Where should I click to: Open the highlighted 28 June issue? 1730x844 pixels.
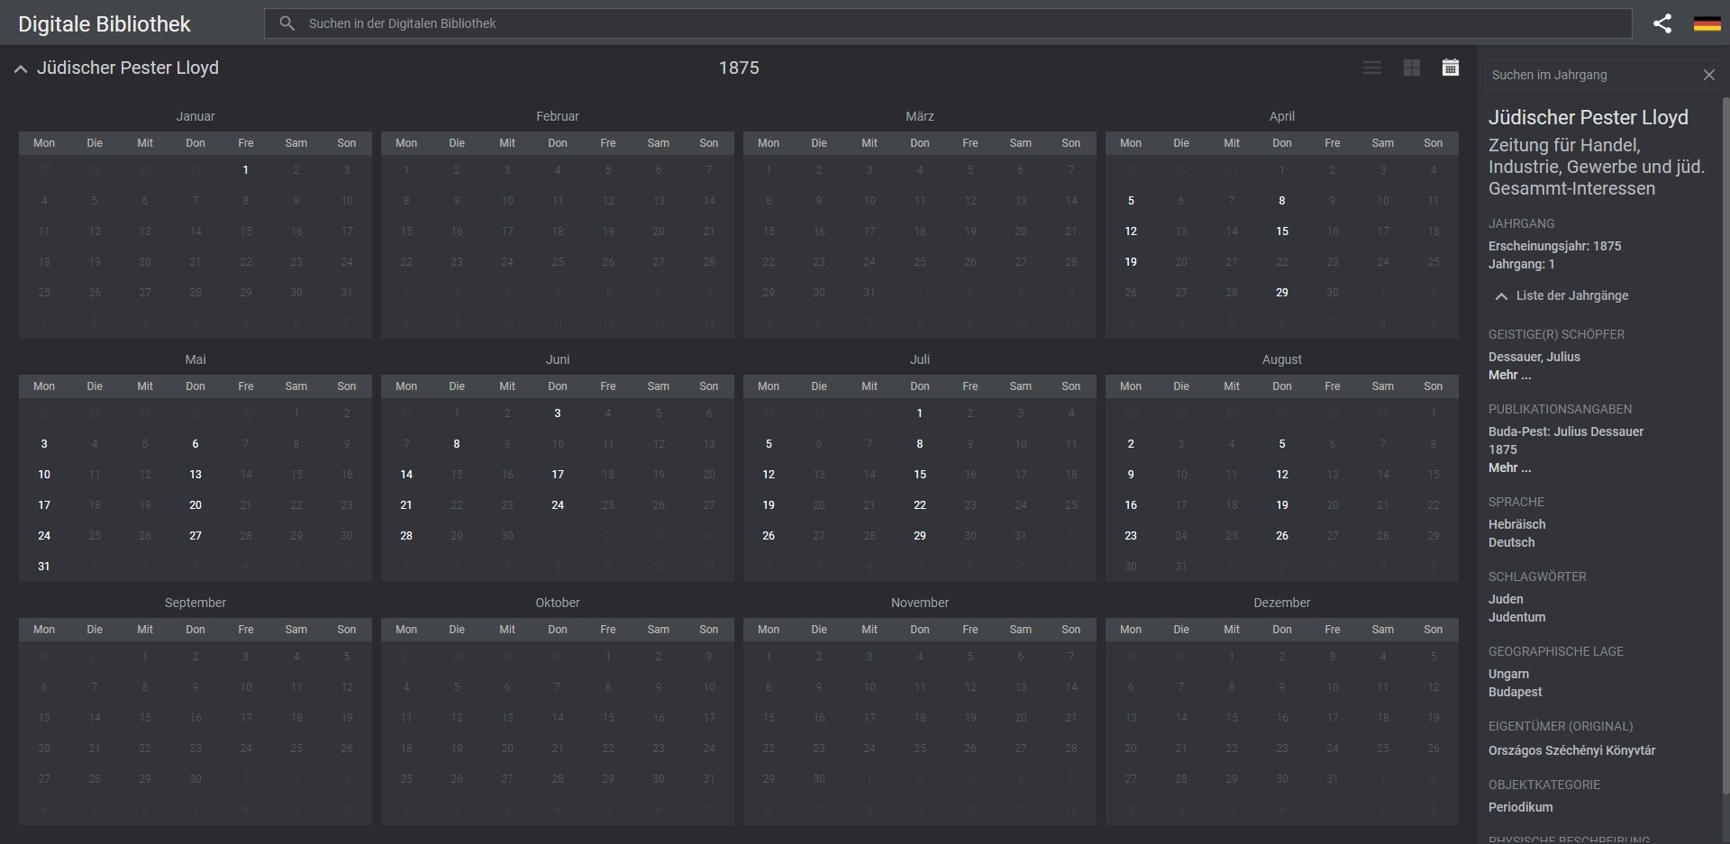(406, 536)
